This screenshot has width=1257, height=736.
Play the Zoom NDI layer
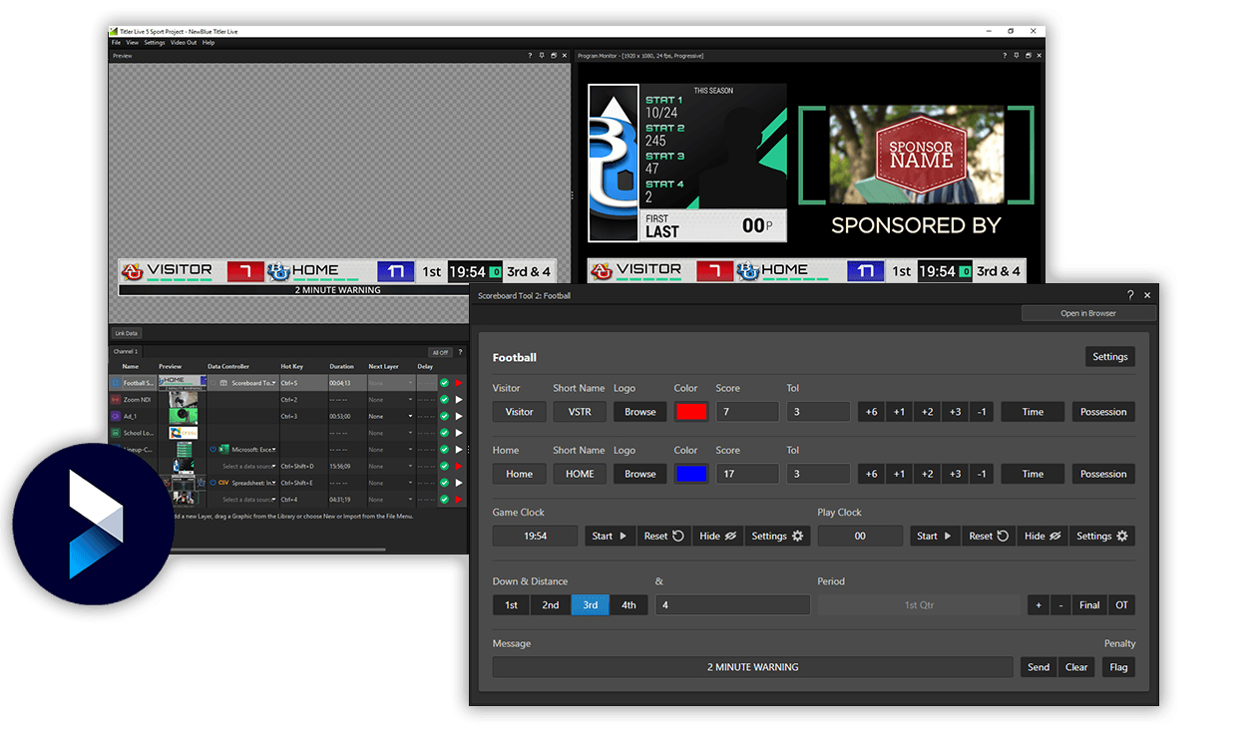point(459,400)
